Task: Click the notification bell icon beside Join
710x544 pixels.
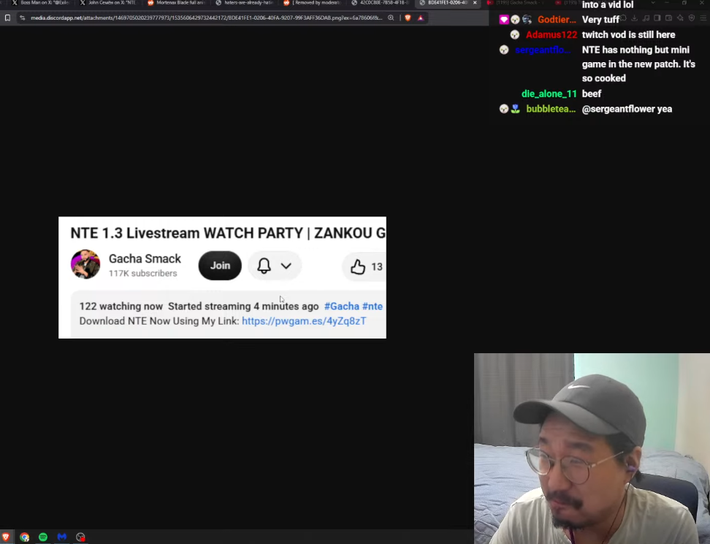Action: pos(264,265)
